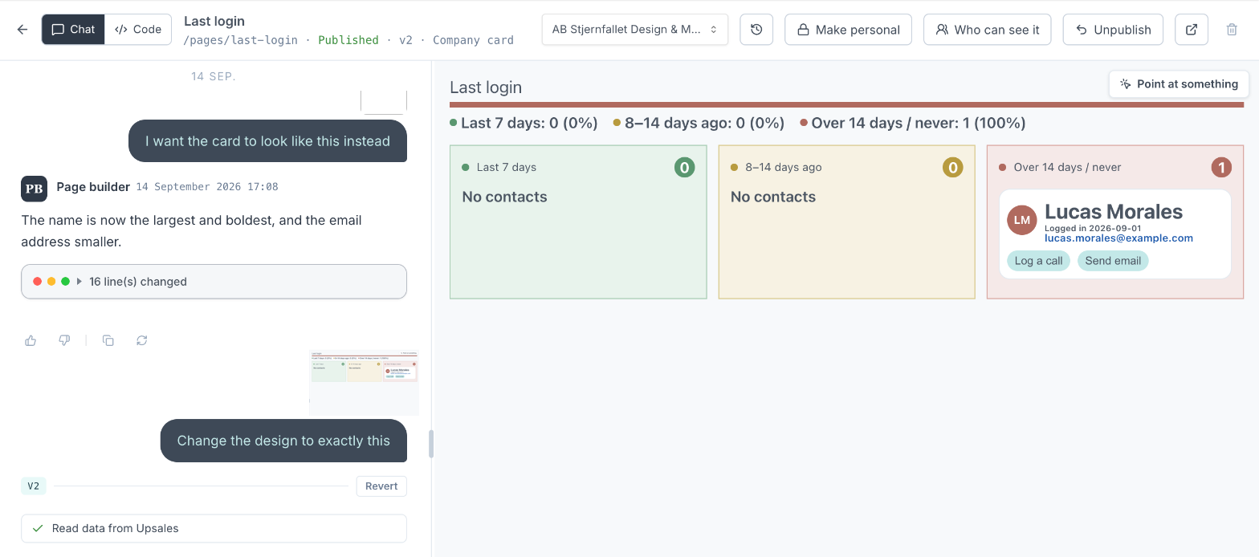Click 'I want the card to look like this instead' message

coord(267,141)
